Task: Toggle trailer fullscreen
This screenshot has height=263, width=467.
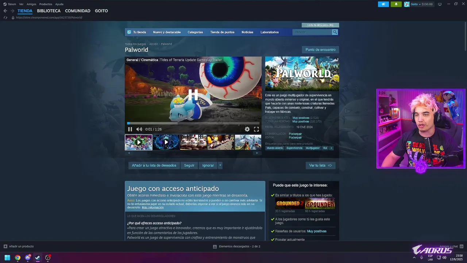Action: (256, 129)
